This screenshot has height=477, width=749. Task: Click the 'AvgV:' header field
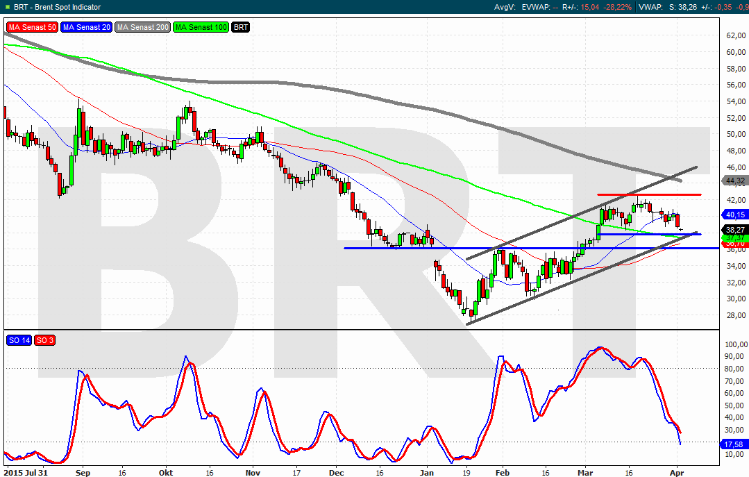(504, 7)
